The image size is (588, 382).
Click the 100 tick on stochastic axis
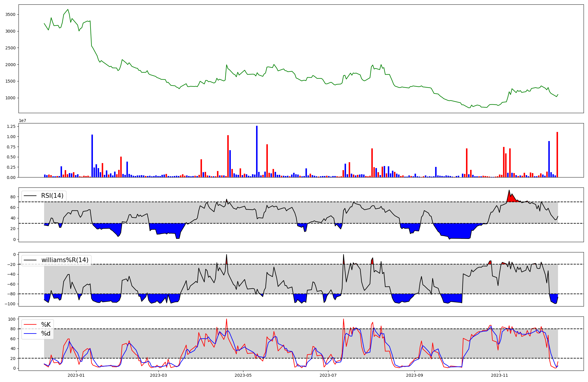(12, 319)
